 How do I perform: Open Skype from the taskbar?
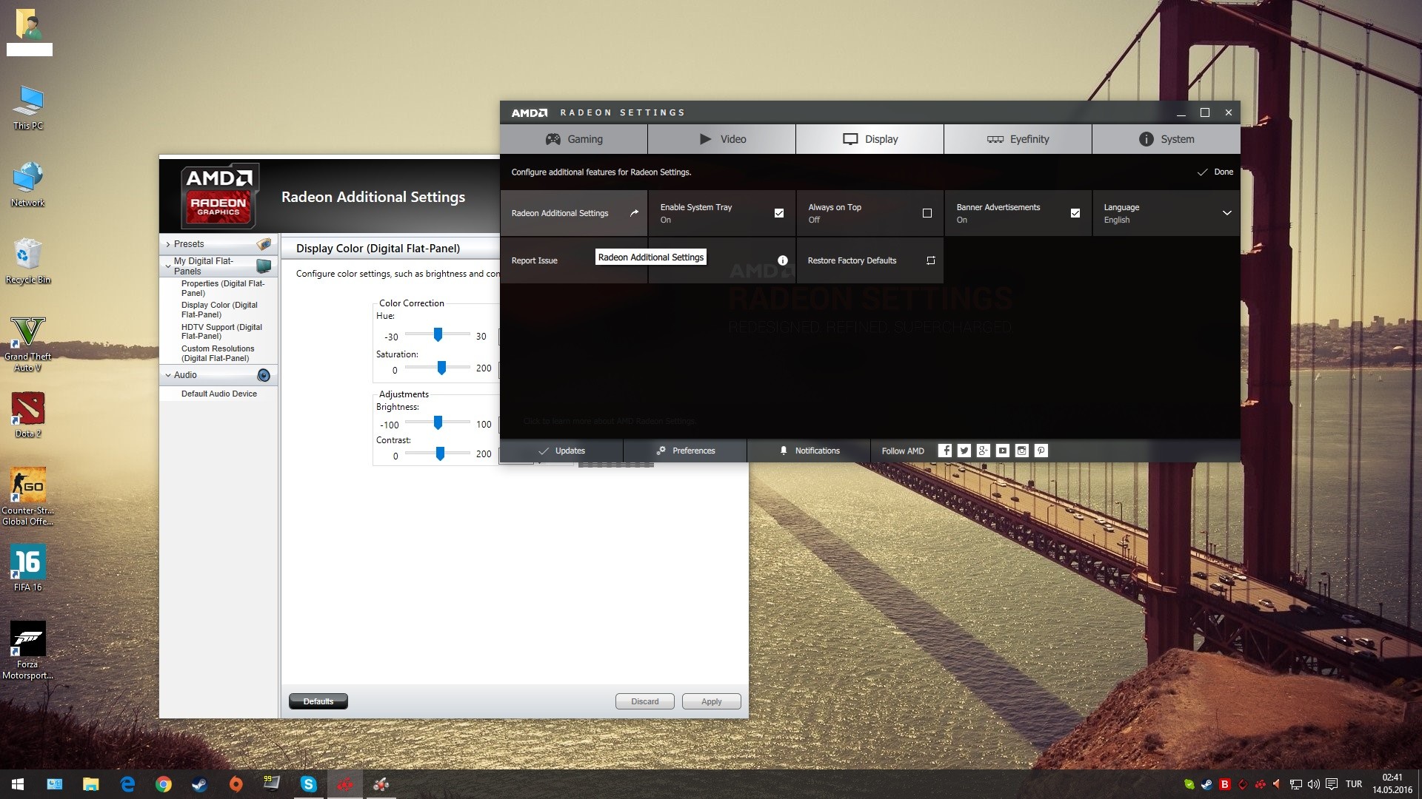[309, 784]
